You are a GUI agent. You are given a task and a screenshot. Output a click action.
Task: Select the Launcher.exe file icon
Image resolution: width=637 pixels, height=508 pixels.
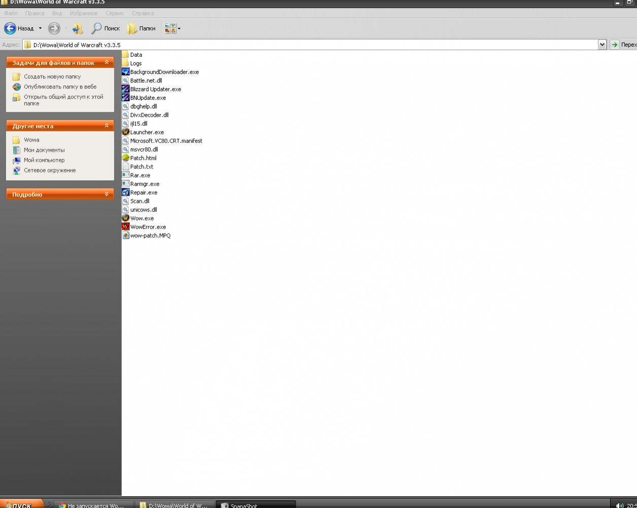(126, 132)
